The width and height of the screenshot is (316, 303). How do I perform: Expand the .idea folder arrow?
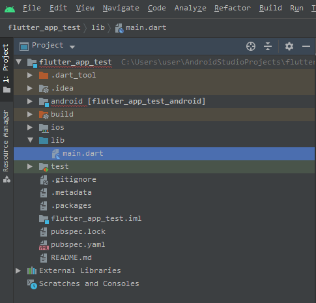click(x=30, y=88)
